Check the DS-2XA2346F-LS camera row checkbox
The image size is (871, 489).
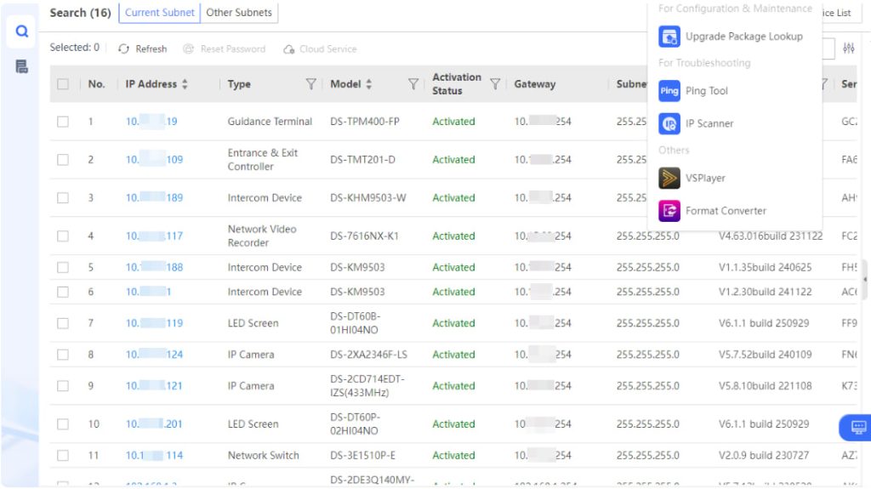tap(63, 355)
